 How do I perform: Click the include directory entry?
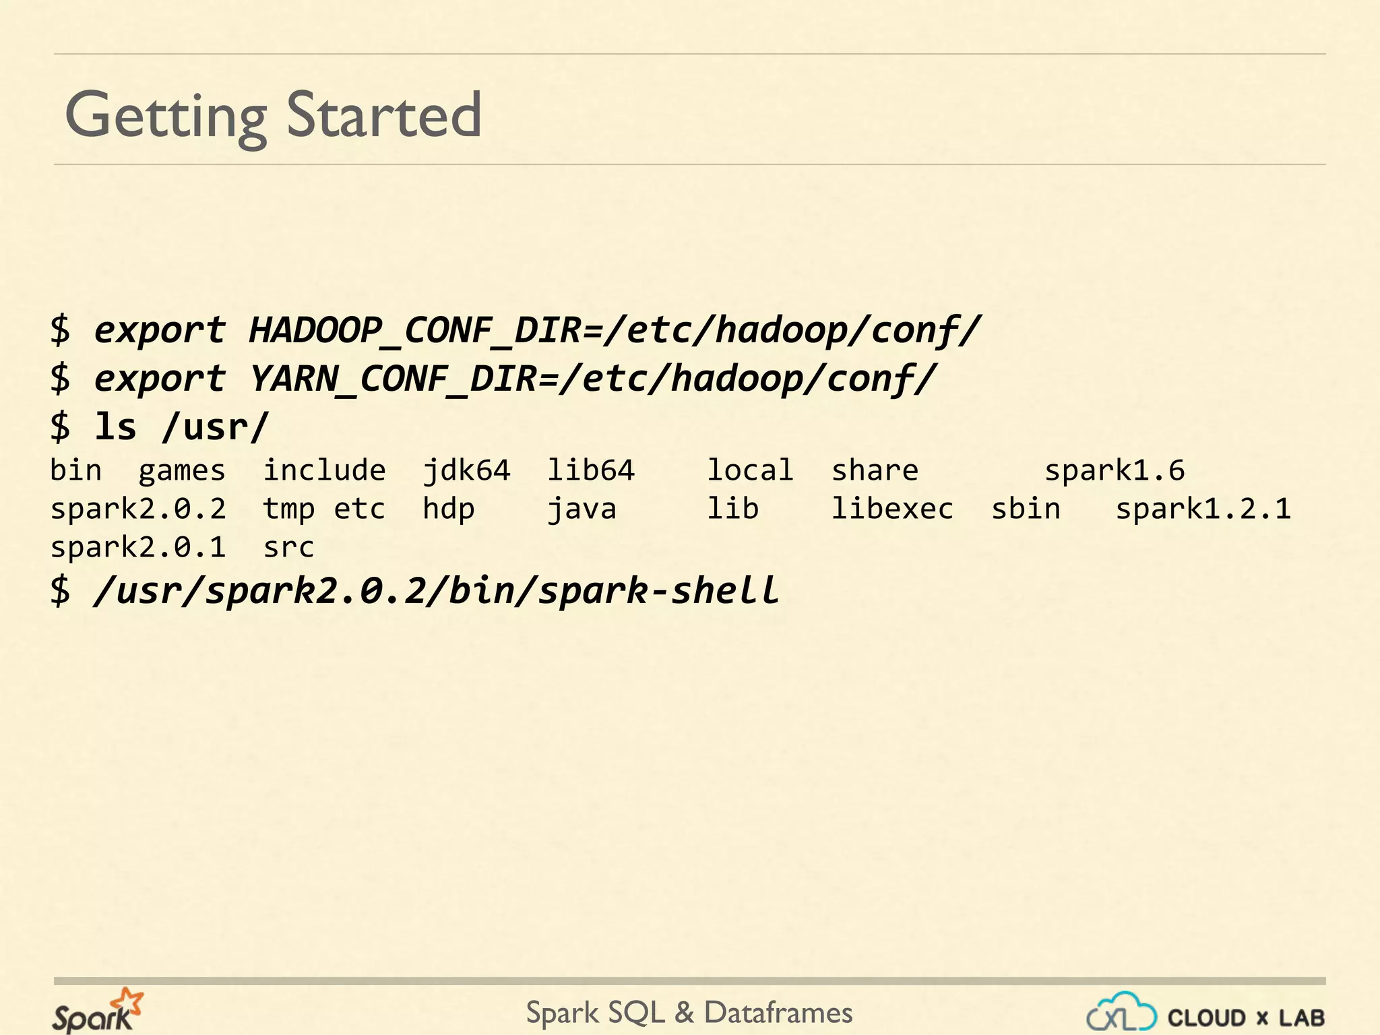324,470
